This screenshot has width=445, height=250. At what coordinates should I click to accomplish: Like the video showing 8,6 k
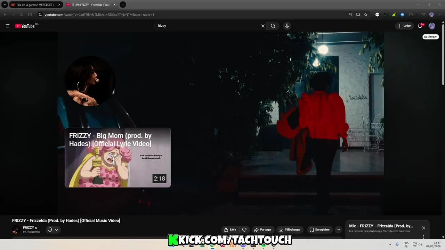230,230
